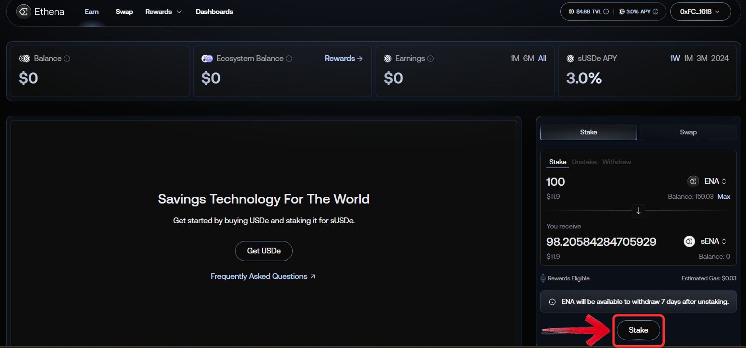The height and width of the screenshot is (348, 746).
Task: Select 3M range on sUSDe APY card
Action: 702,59
